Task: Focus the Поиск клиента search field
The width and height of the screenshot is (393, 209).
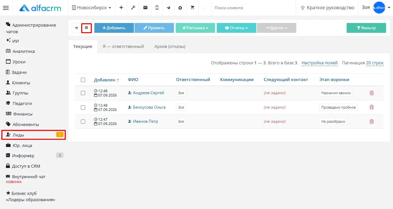Action: [x=253, y=8]
